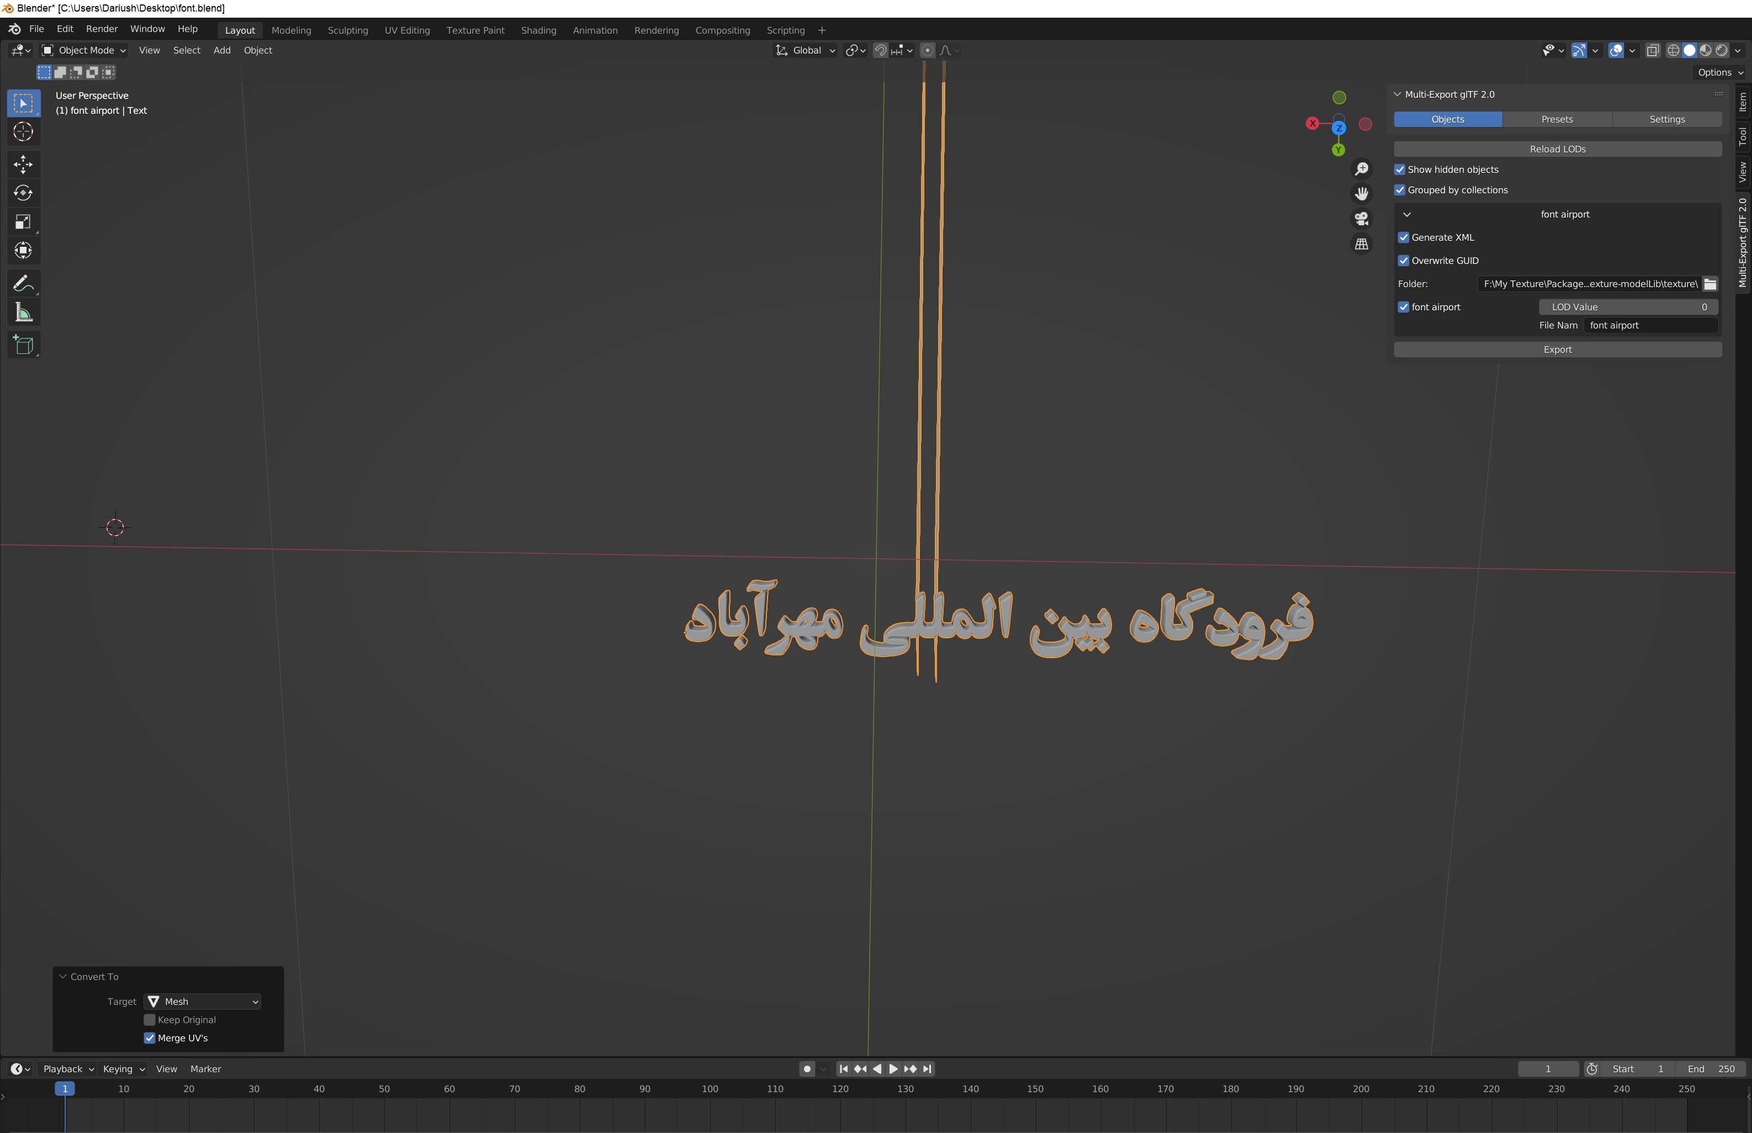Adjust the LOD Value slider
This screenshot has width=1752, height=1133.
[x=1628, y=307]
